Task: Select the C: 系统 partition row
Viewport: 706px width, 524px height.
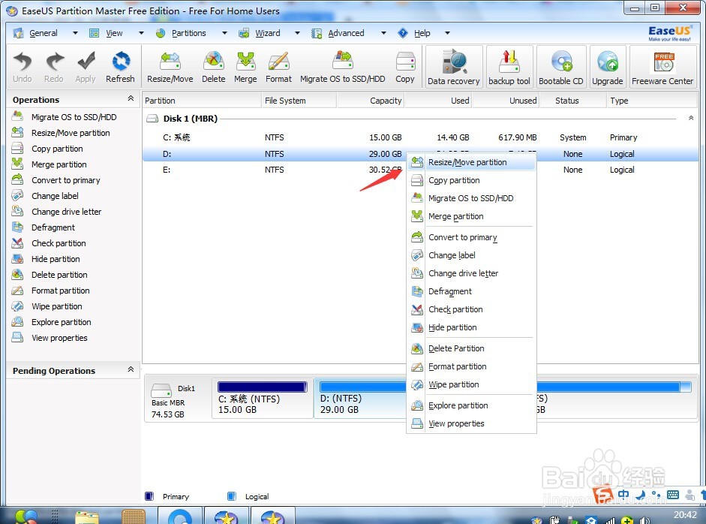Action: 421,137
